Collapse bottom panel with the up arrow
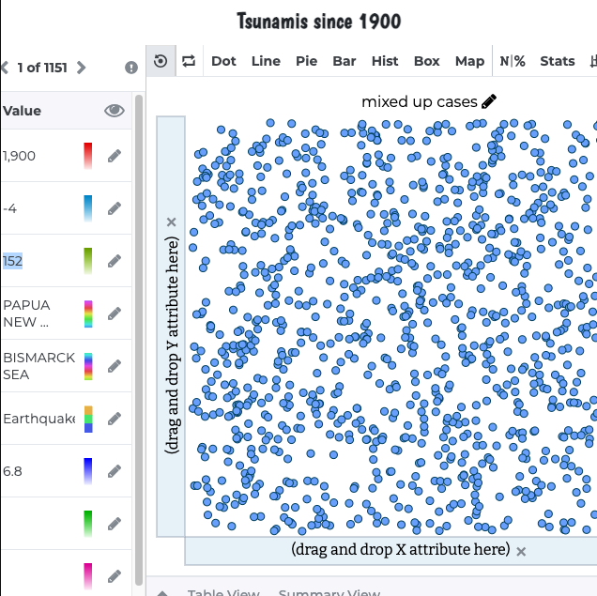597x596 pixels. 162,592
